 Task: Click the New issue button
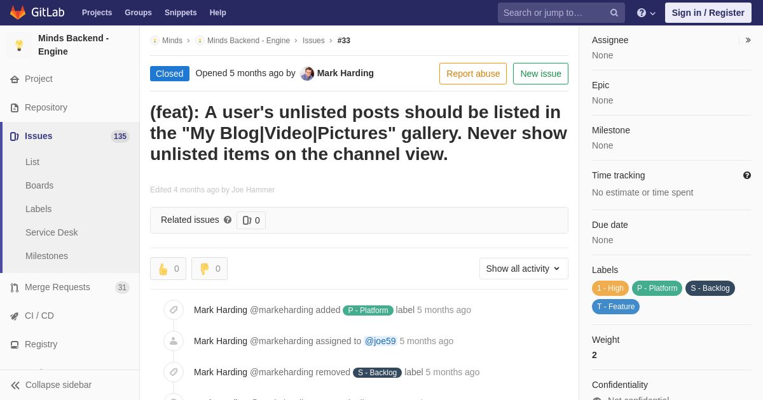point(540,74)
